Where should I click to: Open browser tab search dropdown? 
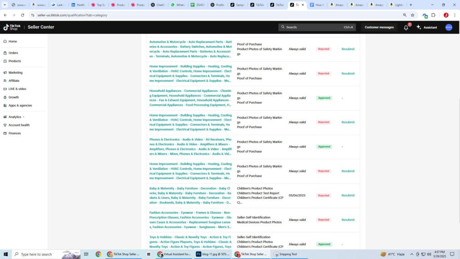click(4, 4)
